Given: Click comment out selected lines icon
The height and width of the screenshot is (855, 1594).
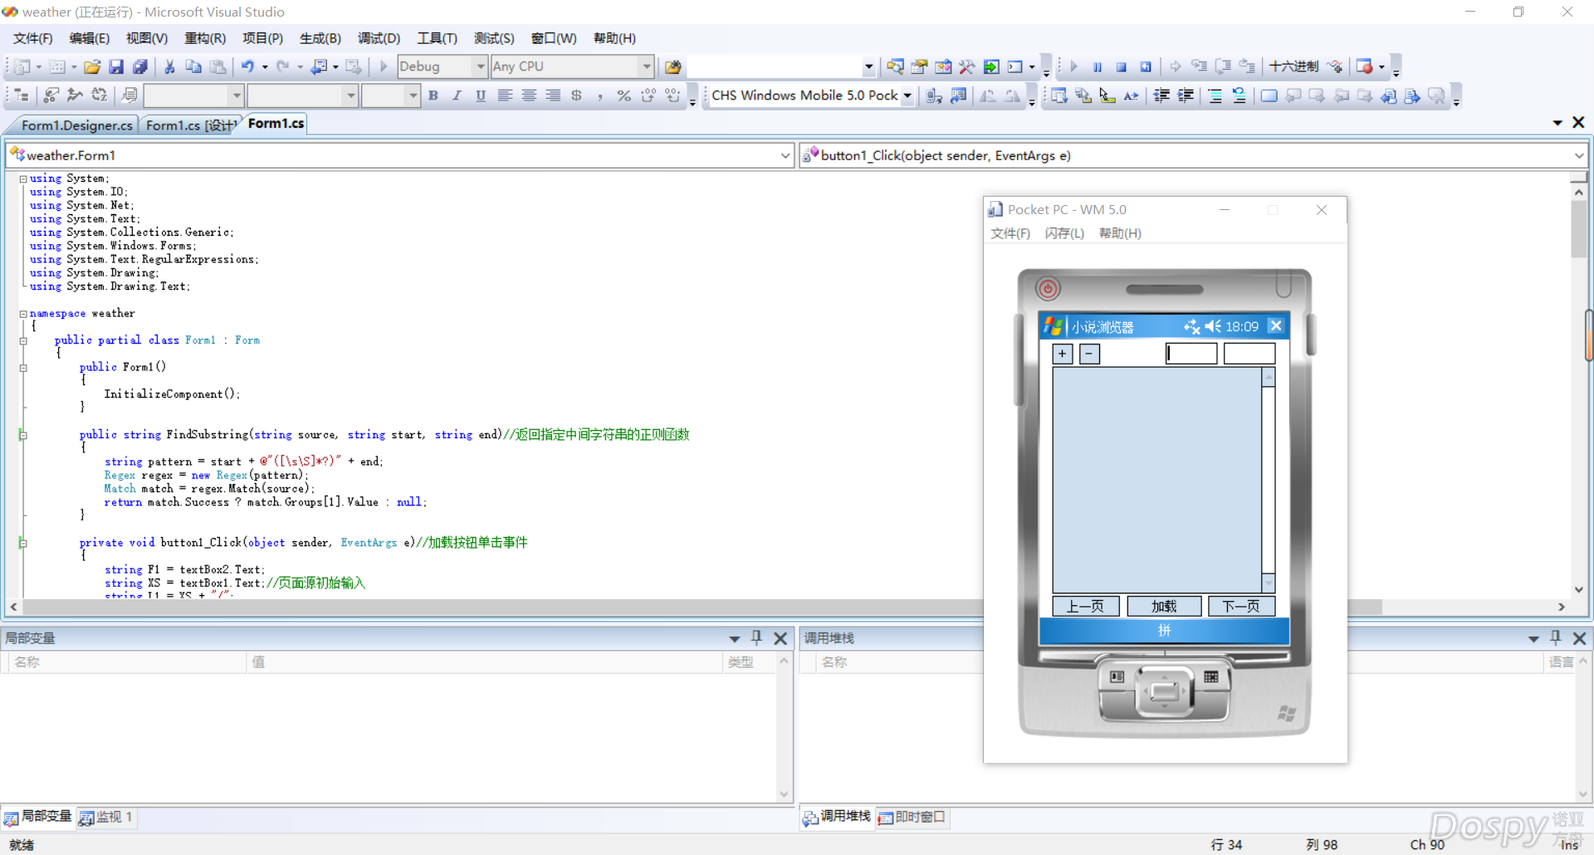Looking at the screenshot, I should tap(1215, 95).
